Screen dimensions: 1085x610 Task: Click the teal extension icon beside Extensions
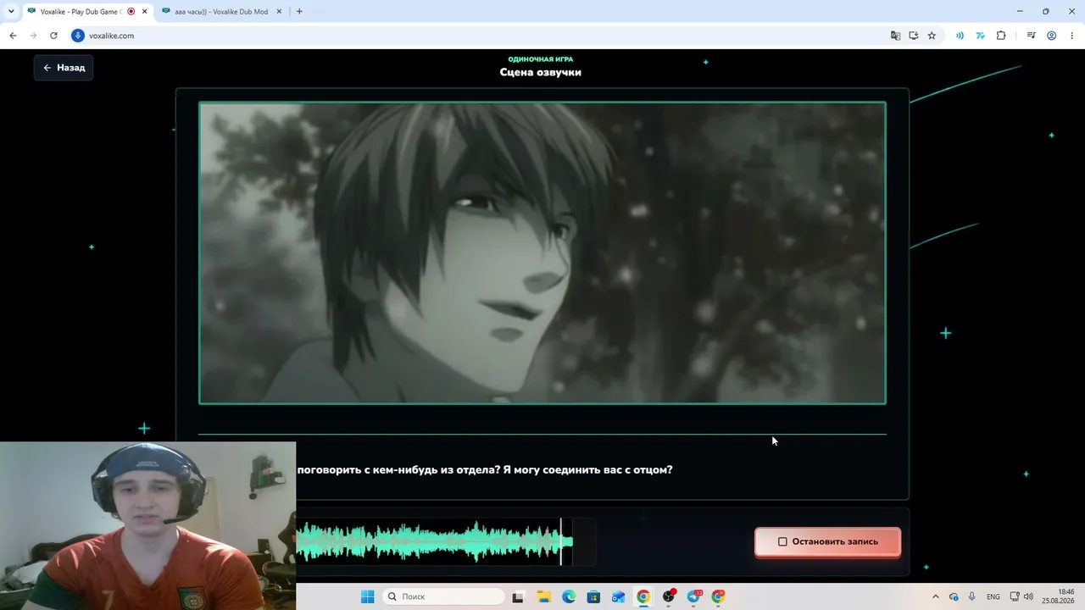(x=981, y=36)
